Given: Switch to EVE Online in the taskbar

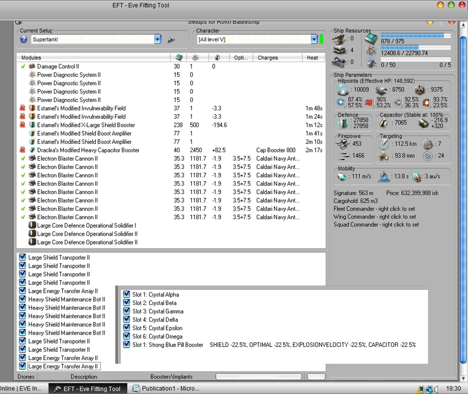Looking at the screenshot, I should click(23, 389).
